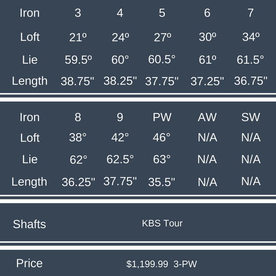276x276 pixels.
Task: Click the 38° loft for 8 iron
Action: click(78, 138)
